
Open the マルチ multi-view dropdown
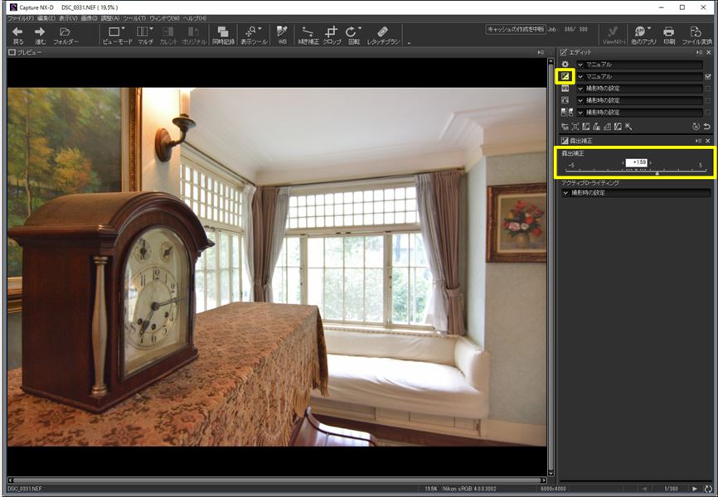tap(145, 36)
